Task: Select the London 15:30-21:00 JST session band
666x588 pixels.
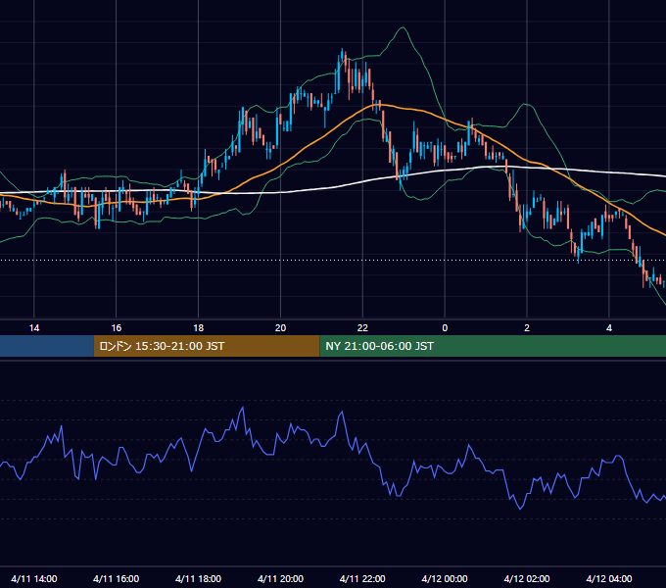Action: [207, 346]
